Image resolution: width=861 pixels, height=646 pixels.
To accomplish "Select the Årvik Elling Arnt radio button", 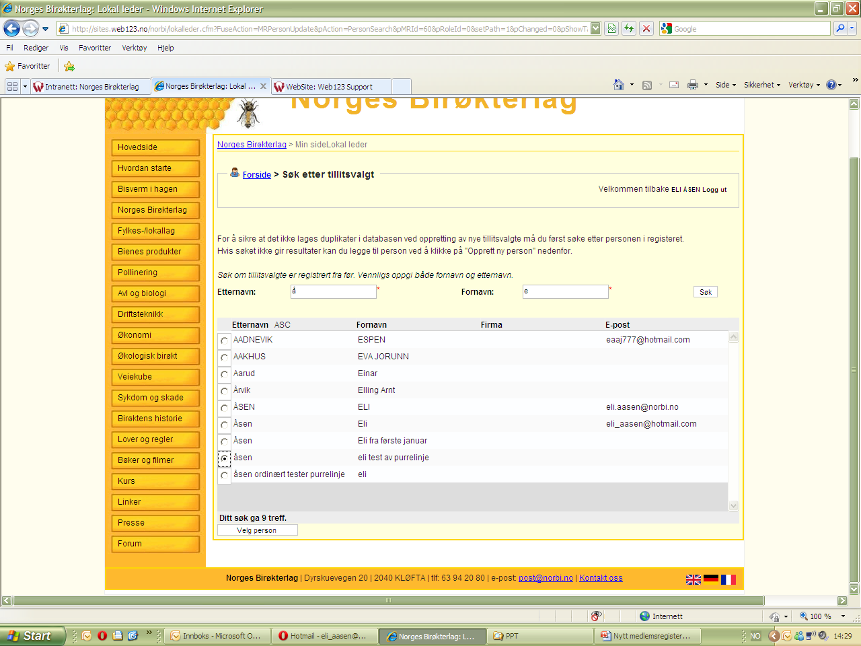I will point(225,391).
